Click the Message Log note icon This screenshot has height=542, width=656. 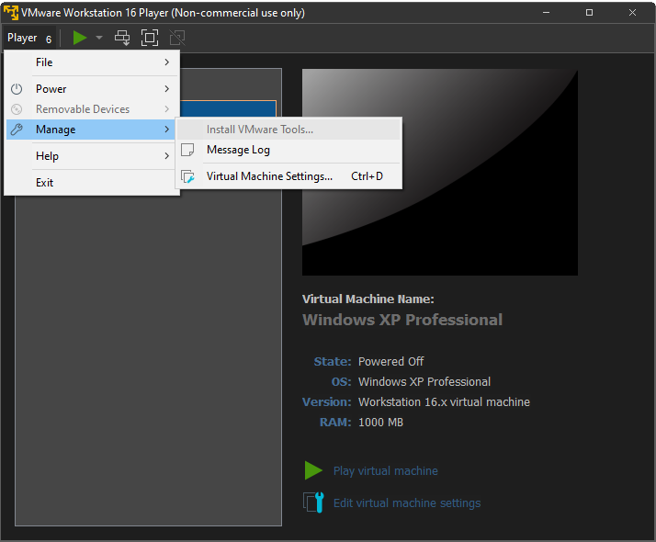(x=187, y=150)
